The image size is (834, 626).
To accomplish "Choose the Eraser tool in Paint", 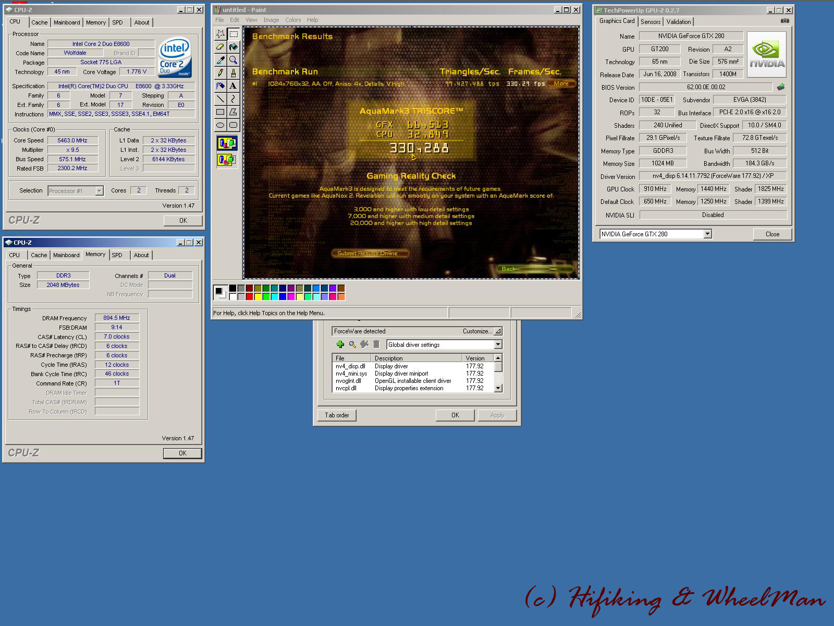I will (x=220, y=47).
